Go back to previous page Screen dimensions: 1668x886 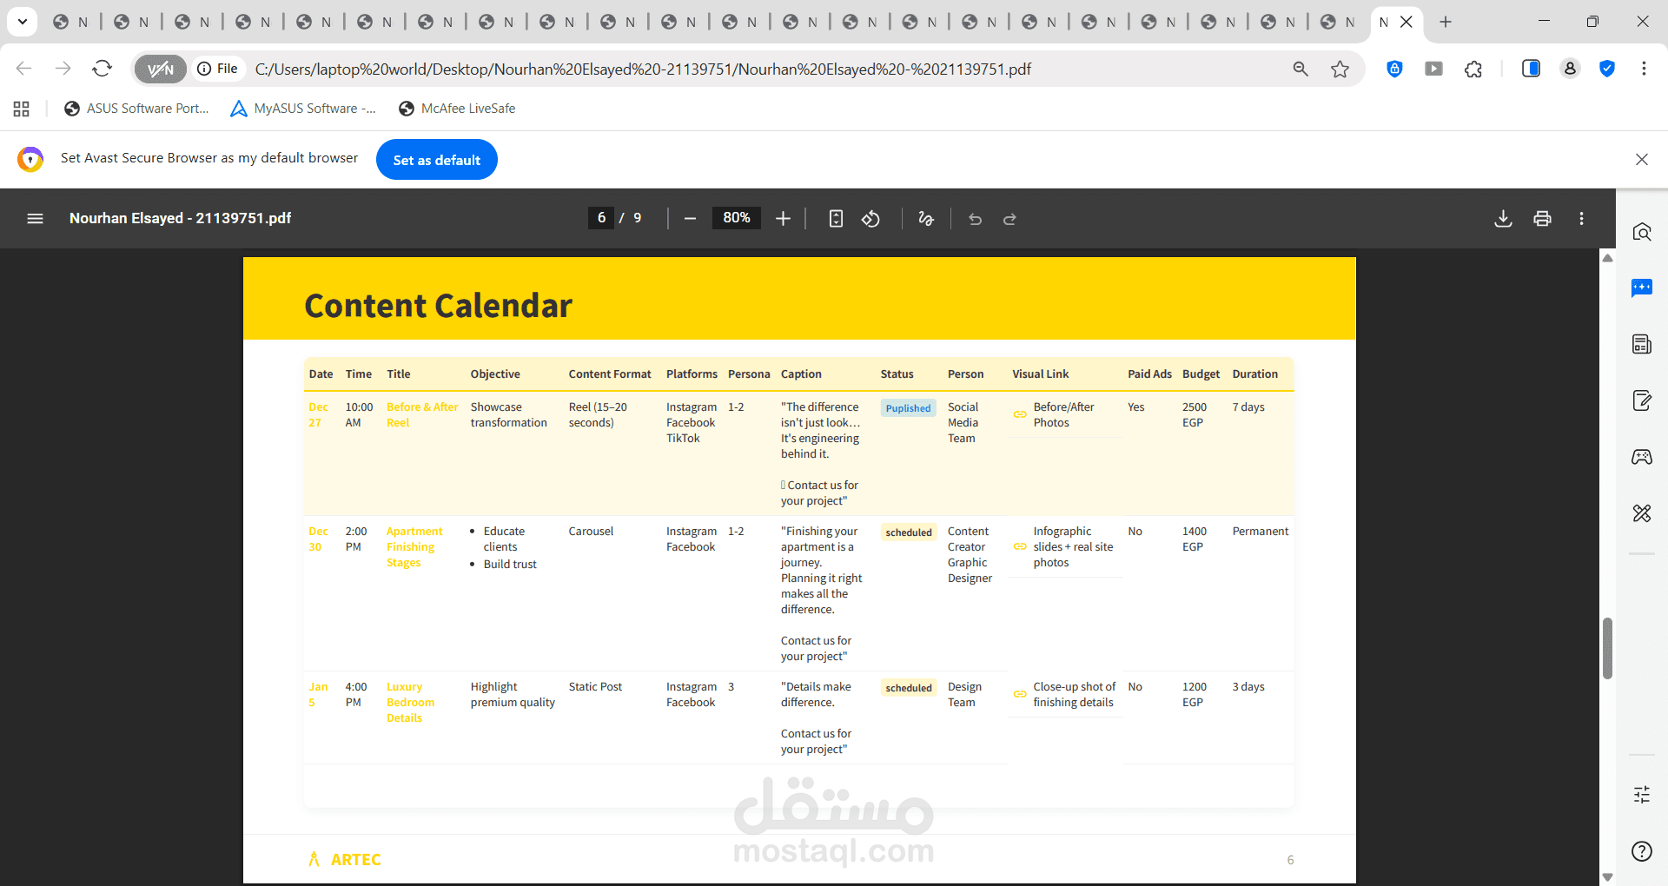[24, 69]
